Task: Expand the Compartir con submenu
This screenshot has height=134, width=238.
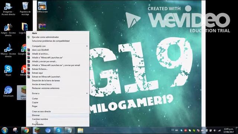Action: pos(58,46)
